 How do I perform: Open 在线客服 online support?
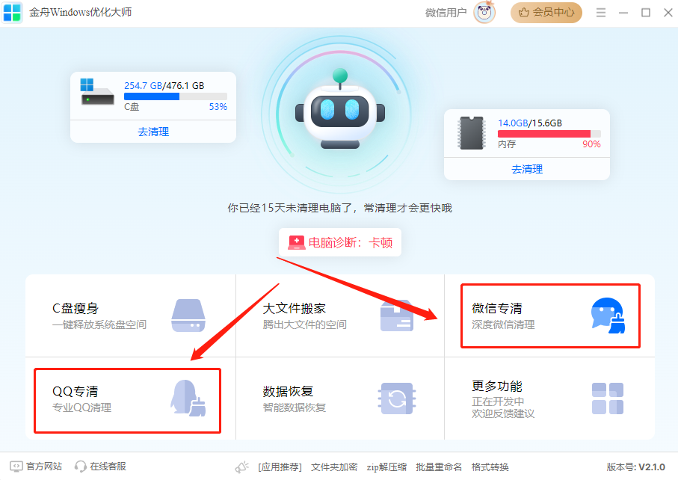(108, 466)
